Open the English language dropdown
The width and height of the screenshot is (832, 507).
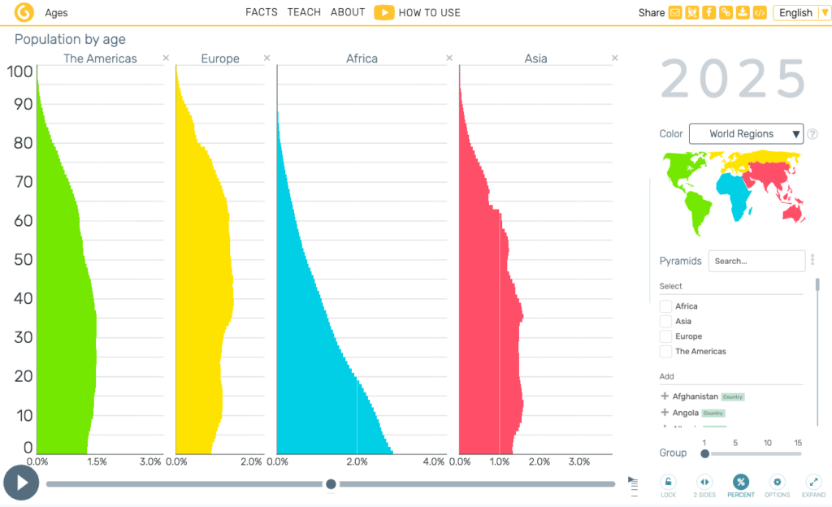pyautogui.click(x=802, y=13)
